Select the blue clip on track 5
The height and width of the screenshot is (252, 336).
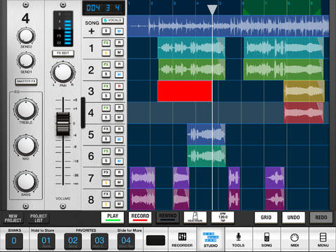click(x=206, y=134)
